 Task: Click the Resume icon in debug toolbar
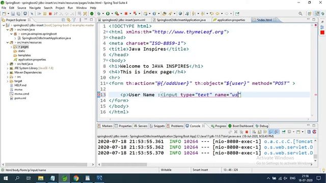coord(39,14)
